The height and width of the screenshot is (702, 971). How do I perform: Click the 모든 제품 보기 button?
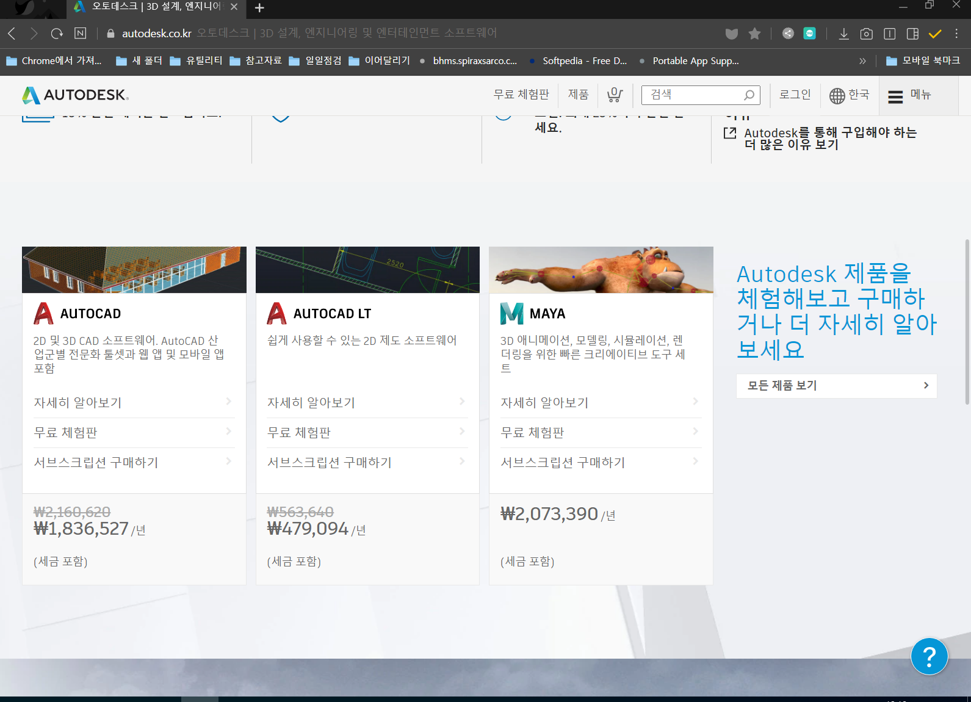click(x=836, y=386)
